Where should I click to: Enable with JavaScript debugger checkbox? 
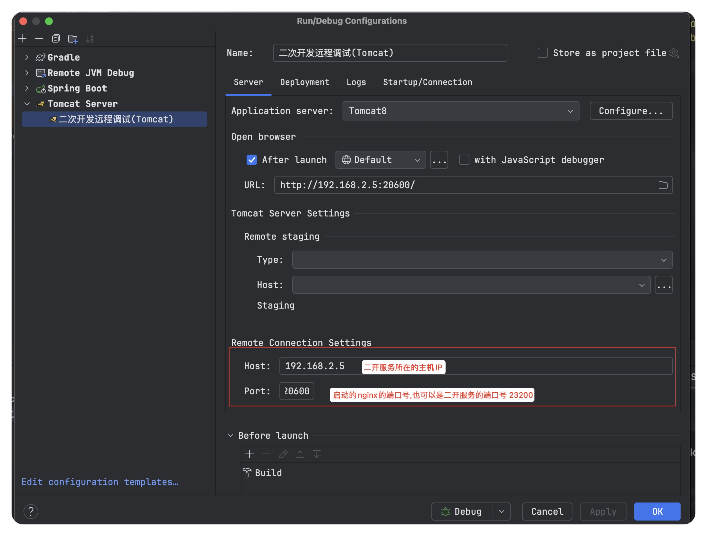coord(464,160)
